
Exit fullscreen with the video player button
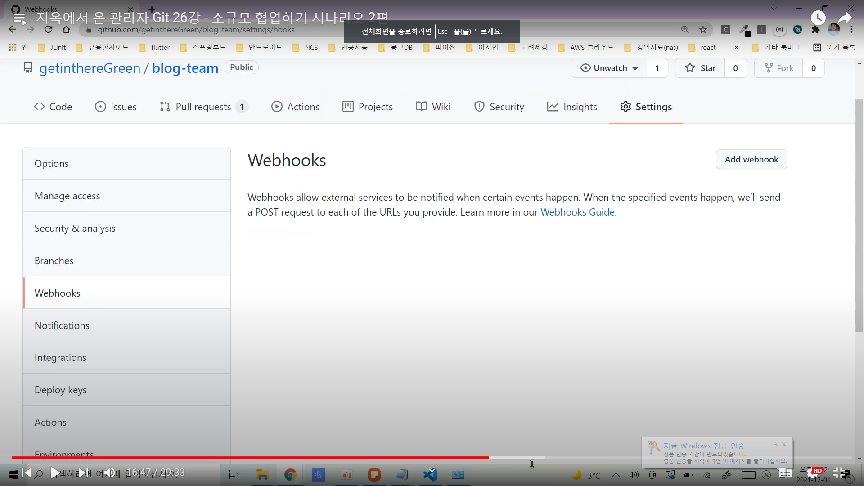pos(839,472)
